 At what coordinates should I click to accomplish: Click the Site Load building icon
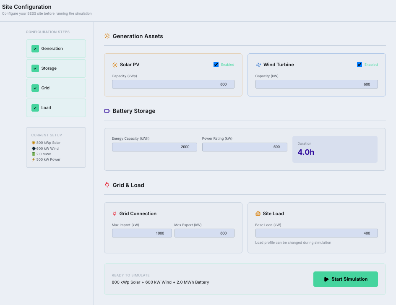tap(258, 214)
